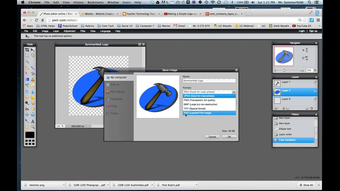Select the Hand pan tool
The image size is (340, 191).
[x=27, y=127]
